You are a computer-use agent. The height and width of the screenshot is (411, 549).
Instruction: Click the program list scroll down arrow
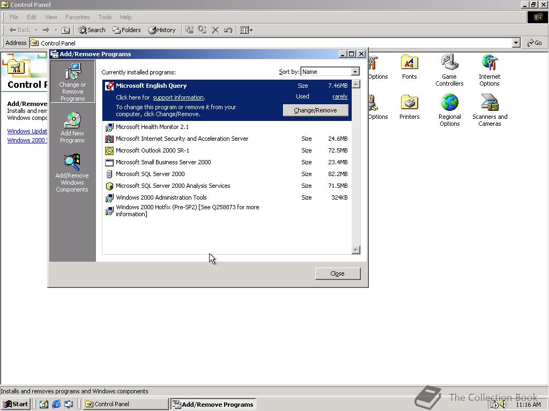(356, 249)
